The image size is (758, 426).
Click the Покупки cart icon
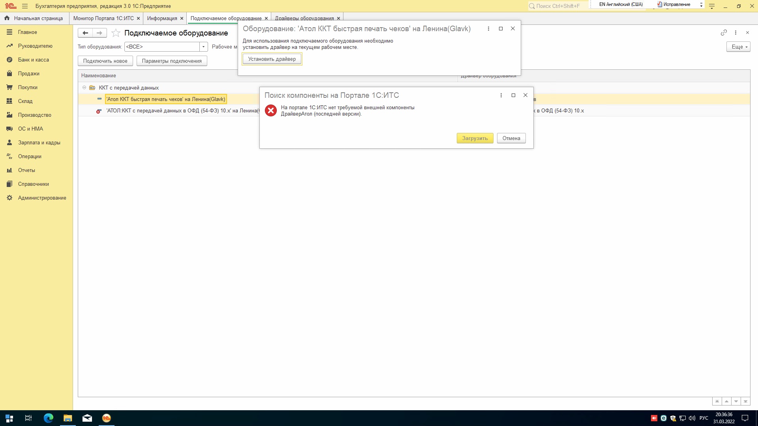(9, 87)
